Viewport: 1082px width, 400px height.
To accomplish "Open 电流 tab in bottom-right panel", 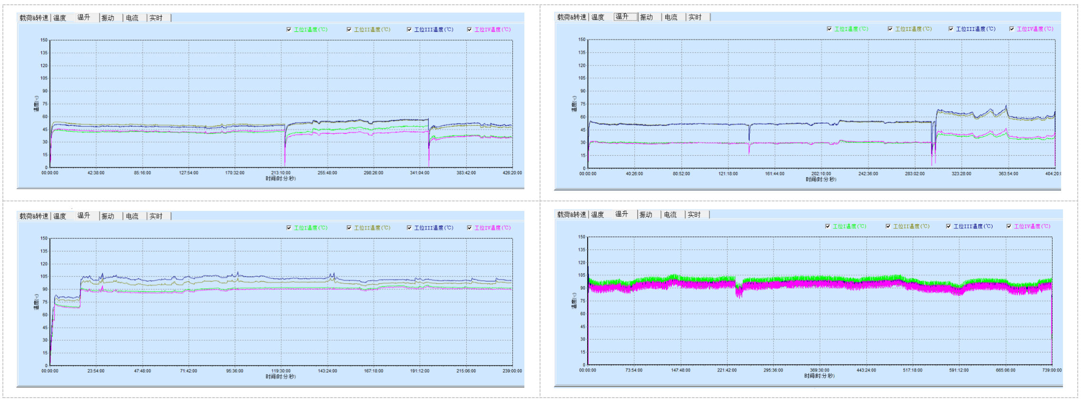I will [670, 215].
